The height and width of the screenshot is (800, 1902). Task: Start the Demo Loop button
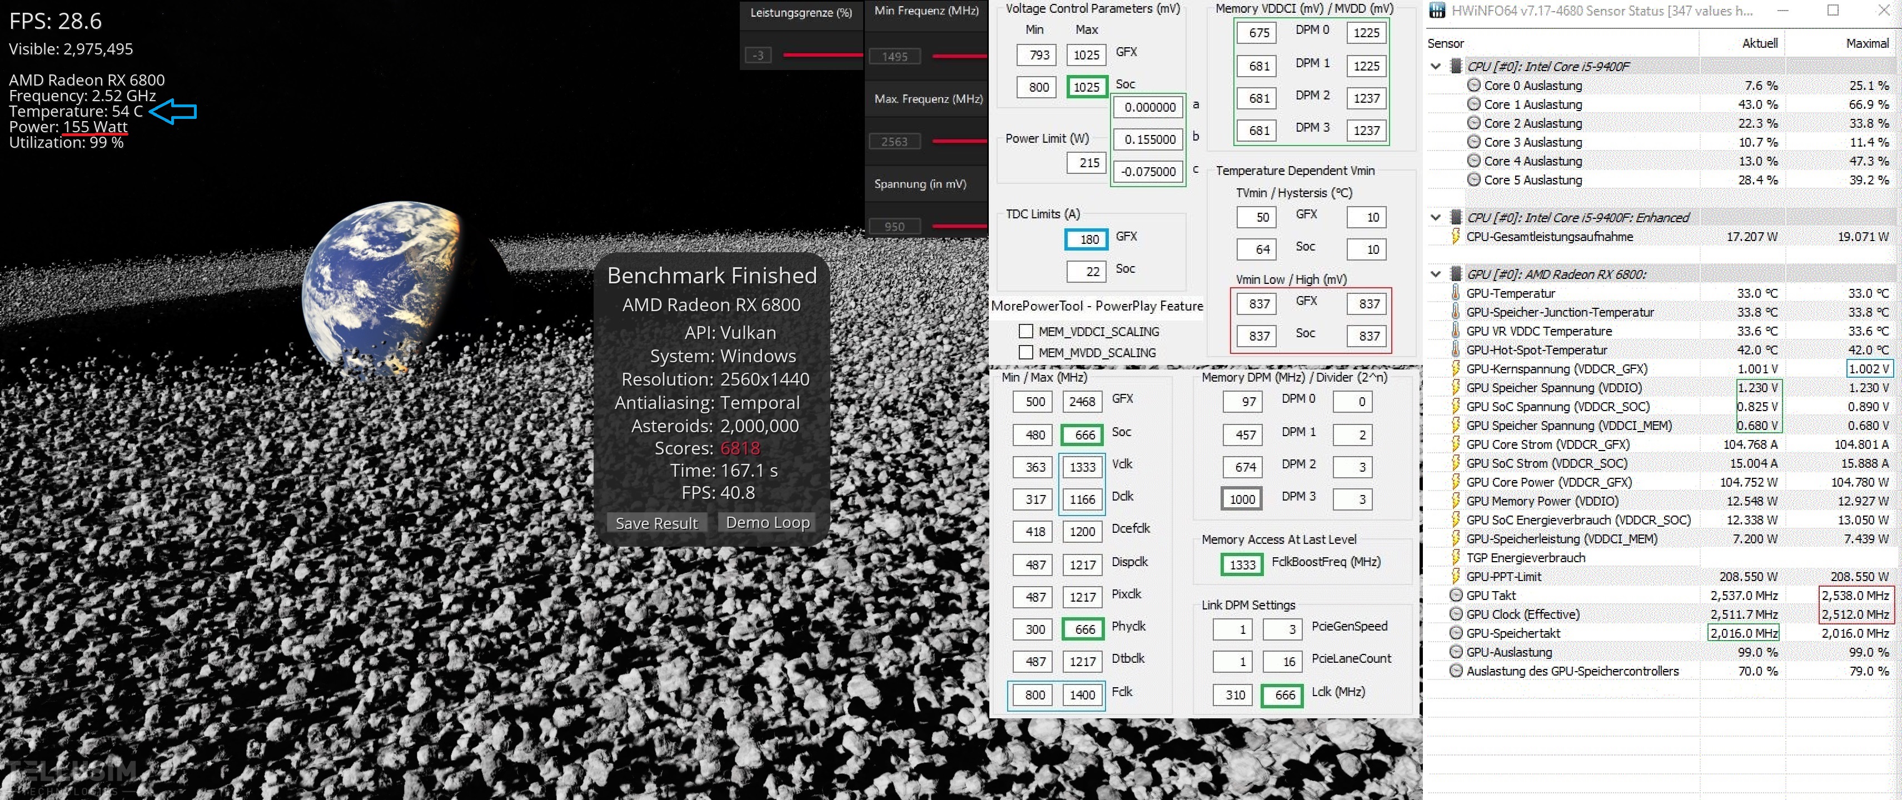[x=767, y=523]
